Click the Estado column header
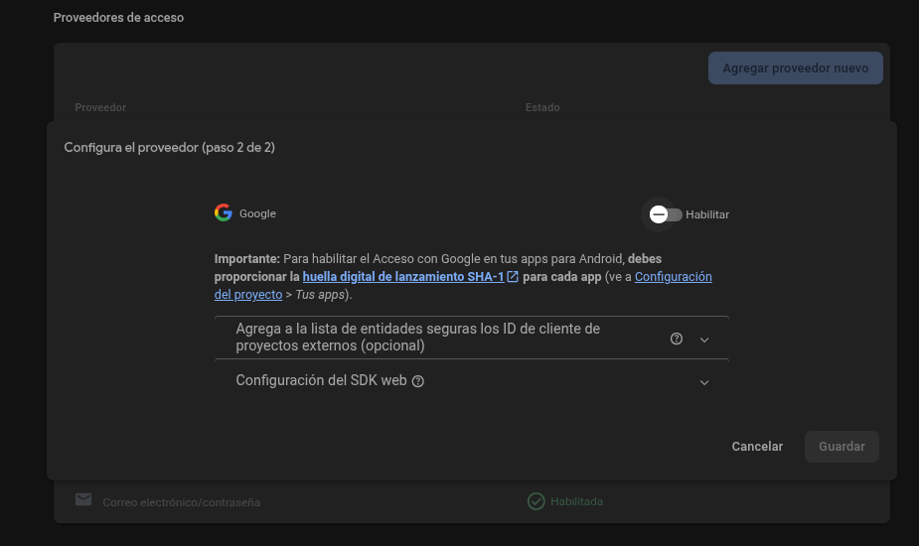 coord(542,107)
